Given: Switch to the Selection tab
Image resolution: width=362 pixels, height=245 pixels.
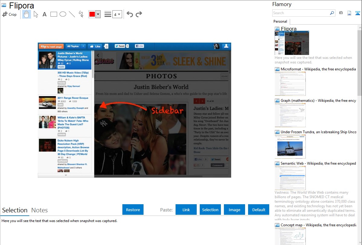Looking at the screenshot, I should pos(15,210).
